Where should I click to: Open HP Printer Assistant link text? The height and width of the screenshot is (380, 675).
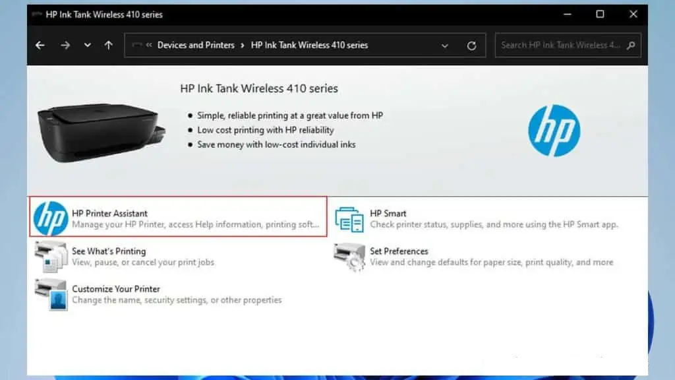[x=109, y=213]
